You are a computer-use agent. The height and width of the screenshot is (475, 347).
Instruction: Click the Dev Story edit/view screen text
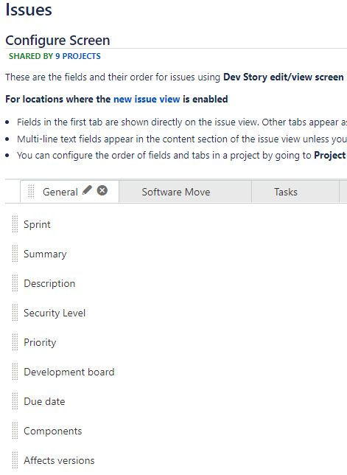(283, 77)
